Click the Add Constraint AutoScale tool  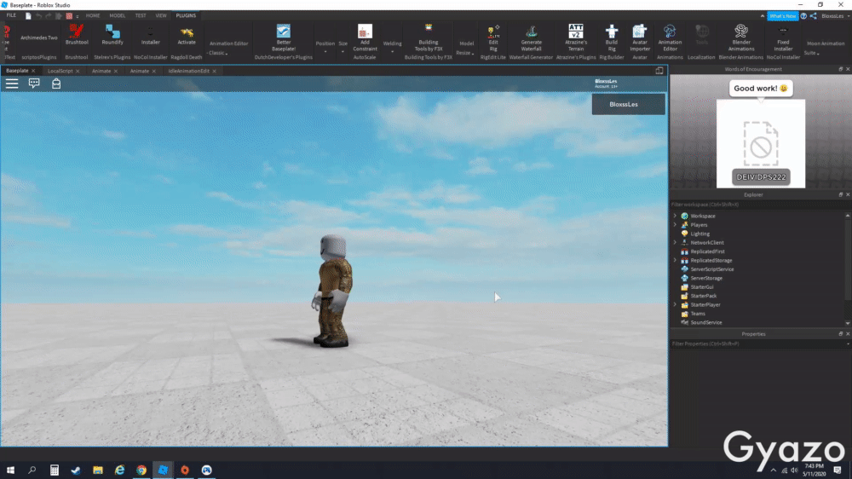click(x=365, y=37)
